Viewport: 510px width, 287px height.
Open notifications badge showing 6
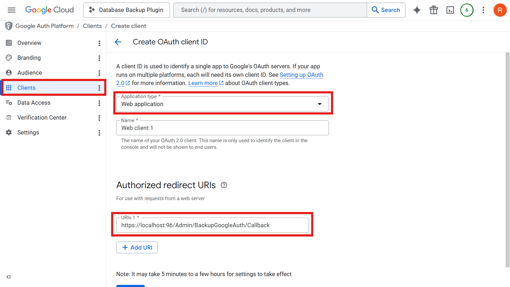[467, 10]
